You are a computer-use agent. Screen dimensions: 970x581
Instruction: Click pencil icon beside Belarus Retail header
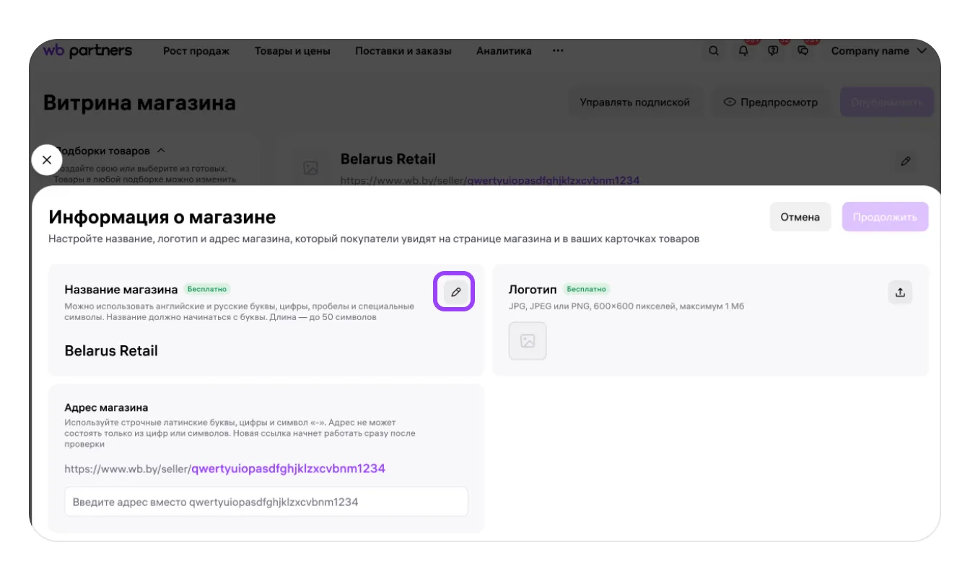(x=905, y=161)
